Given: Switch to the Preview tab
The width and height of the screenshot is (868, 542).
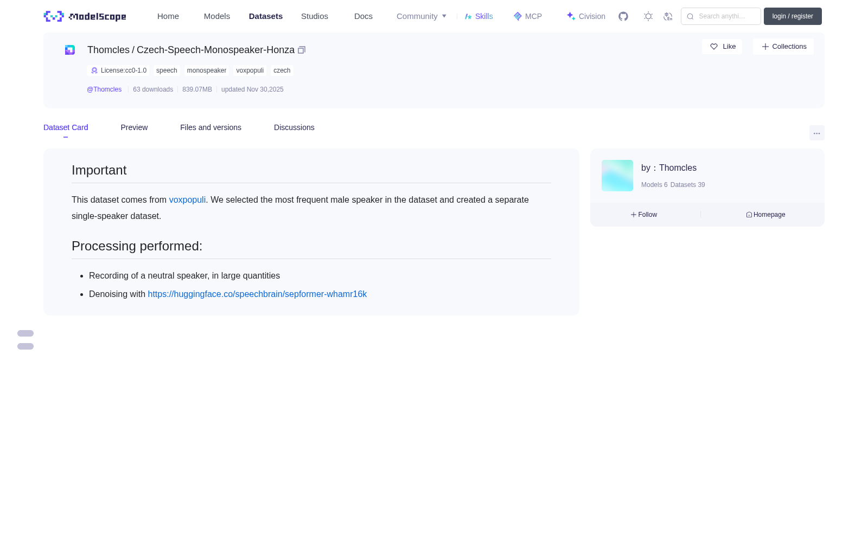Looking at the screenshot, I should 134,127.
